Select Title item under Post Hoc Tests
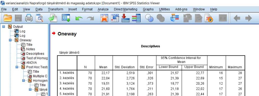This screenshot has height=96, width=259. pos(36,72)
